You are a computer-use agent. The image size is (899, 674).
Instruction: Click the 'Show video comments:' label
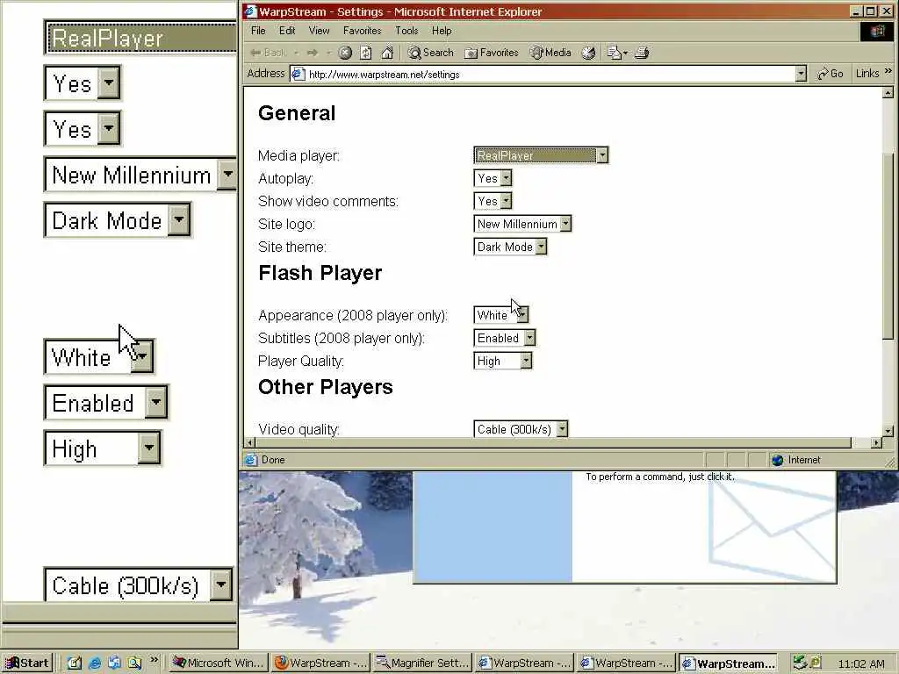(328, 201)
